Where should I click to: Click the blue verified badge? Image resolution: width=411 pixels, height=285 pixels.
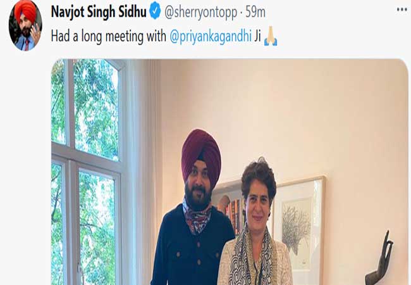pyautogui.click(x=155, y=11)
